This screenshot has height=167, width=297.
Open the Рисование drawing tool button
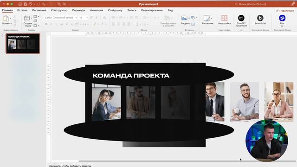pyautogui.click(x=207, y=19)
